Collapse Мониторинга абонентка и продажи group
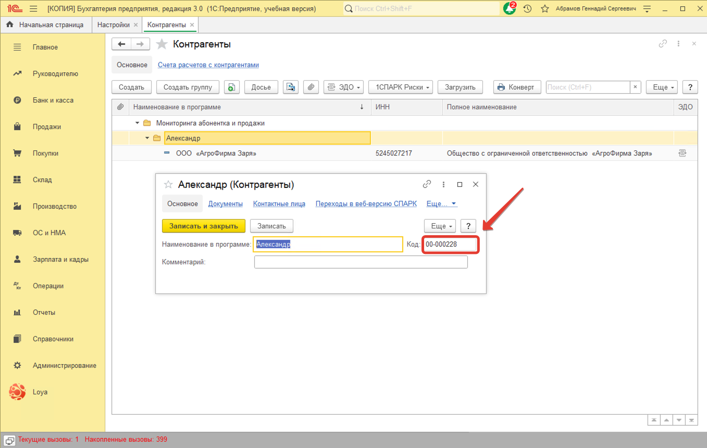 click(137, 123)
